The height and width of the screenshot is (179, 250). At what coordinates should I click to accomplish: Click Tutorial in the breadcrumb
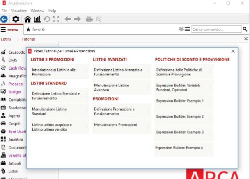[x=28, y=39]
